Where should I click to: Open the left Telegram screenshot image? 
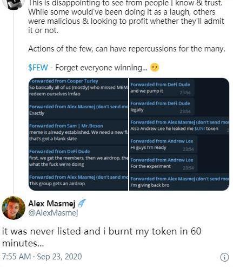[78, 134]
